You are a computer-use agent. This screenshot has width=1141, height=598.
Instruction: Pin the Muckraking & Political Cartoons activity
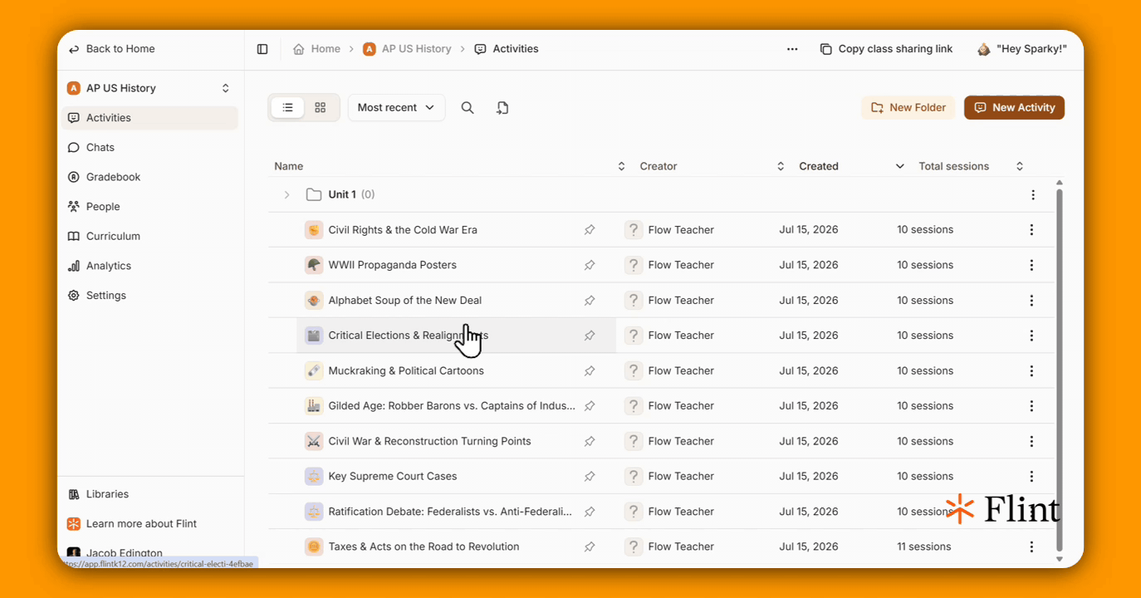pos(590,371)
